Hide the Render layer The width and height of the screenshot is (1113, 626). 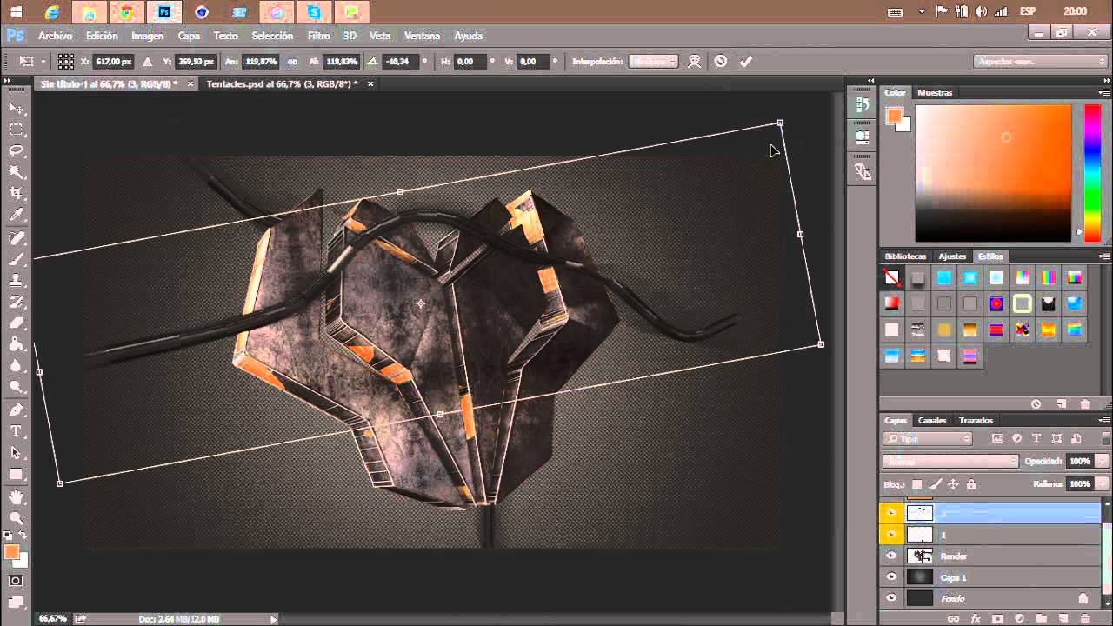891,556
